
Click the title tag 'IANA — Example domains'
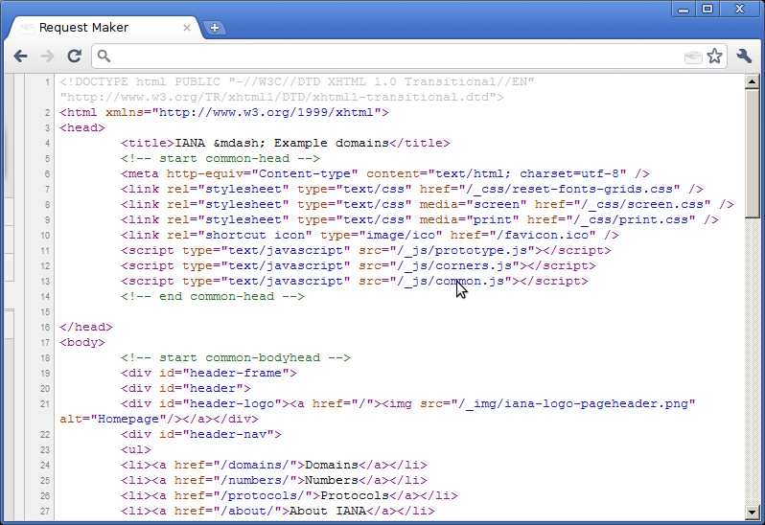click(x=286, y=143)
